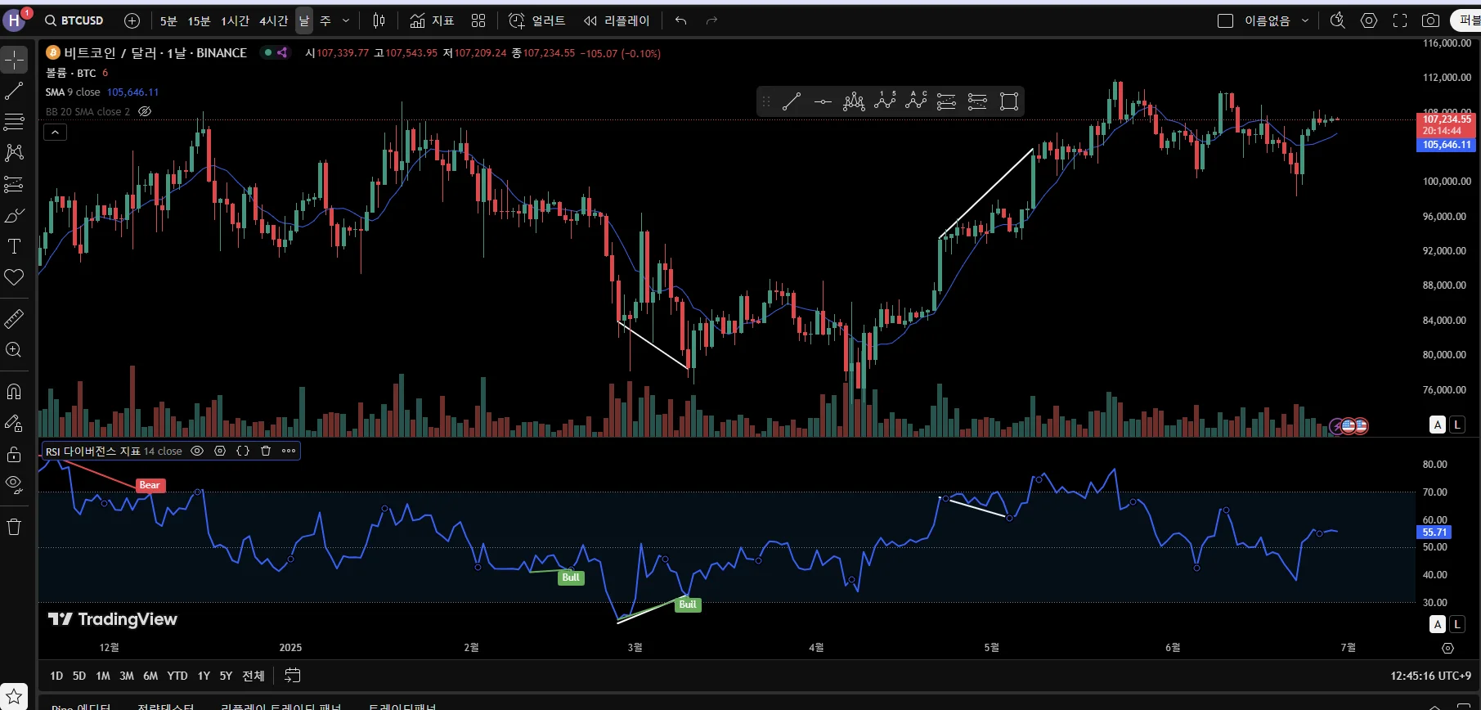Activate the zoom in tool
The height and width of the screenshot is (710, 1481).
(14, 349)
